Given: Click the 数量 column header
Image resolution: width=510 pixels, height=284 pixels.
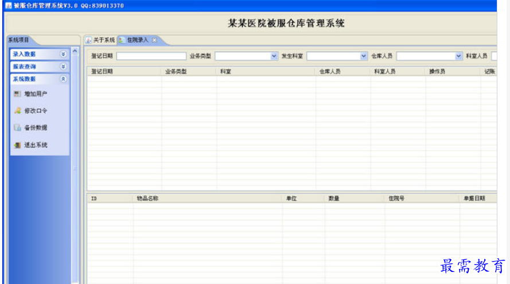Looking at the screenshot, I should pyautogui.click(x=355, y=199).
